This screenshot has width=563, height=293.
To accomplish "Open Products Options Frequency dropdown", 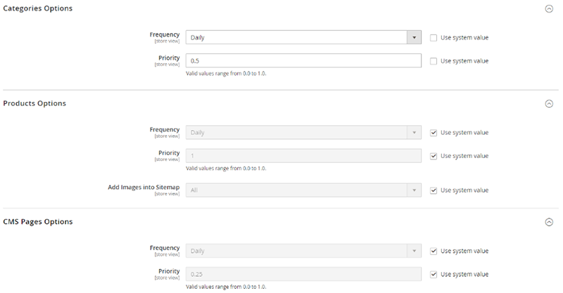I will tap(303, 132).
